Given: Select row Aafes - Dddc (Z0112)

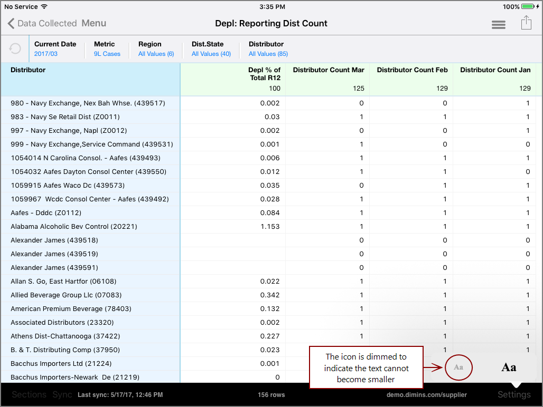Looking at the screenshot, I should 268,213.
